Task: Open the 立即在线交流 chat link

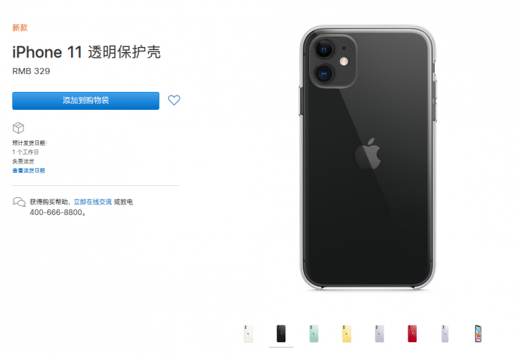Action: coord(93,202)
